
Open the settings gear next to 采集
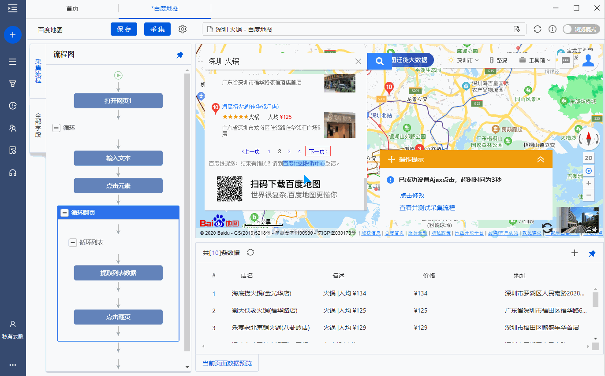coord(183,29)
